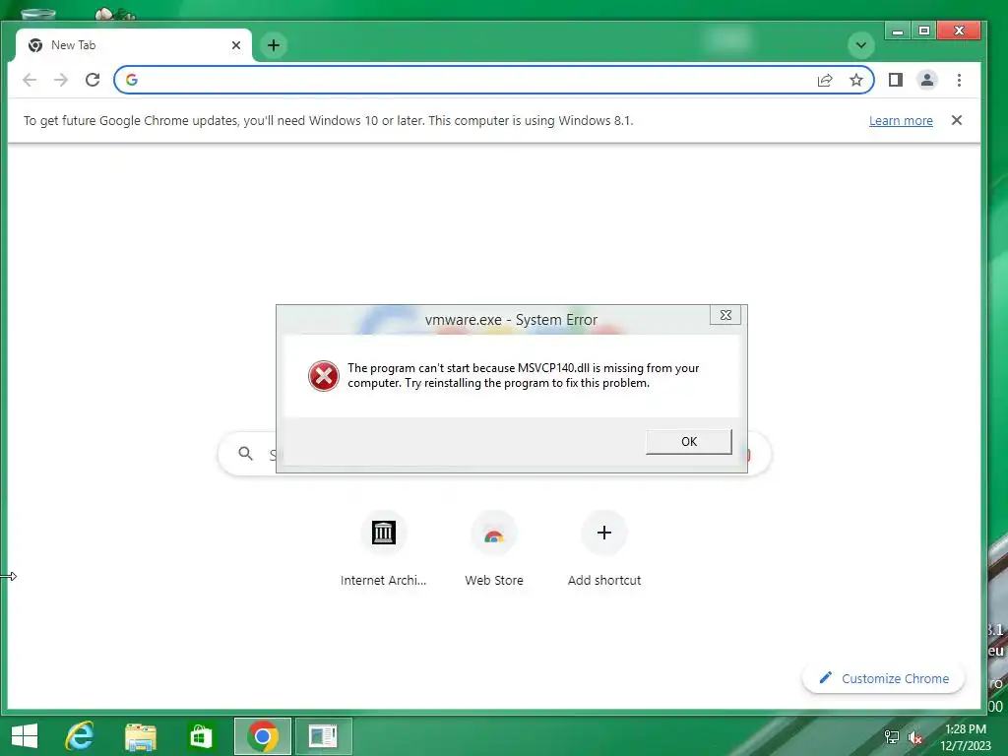Reload the page with refresh icon

pos(93,80)
